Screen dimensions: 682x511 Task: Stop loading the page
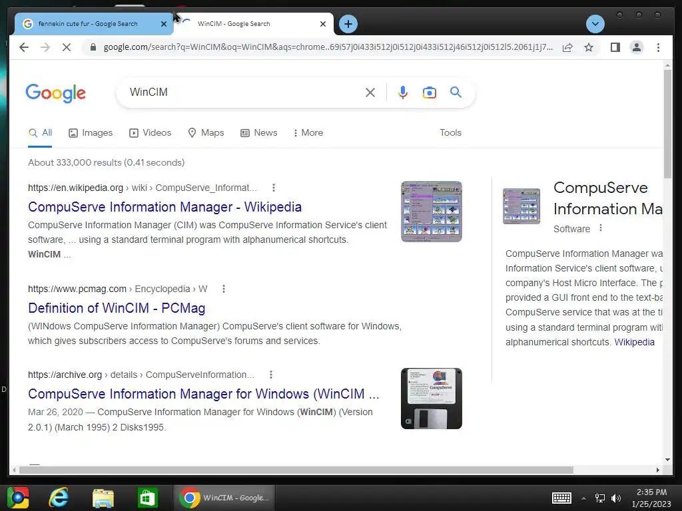point(66,47)
